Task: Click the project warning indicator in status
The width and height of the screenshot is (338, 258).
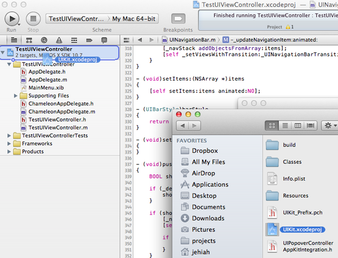Action: point(290,27)
